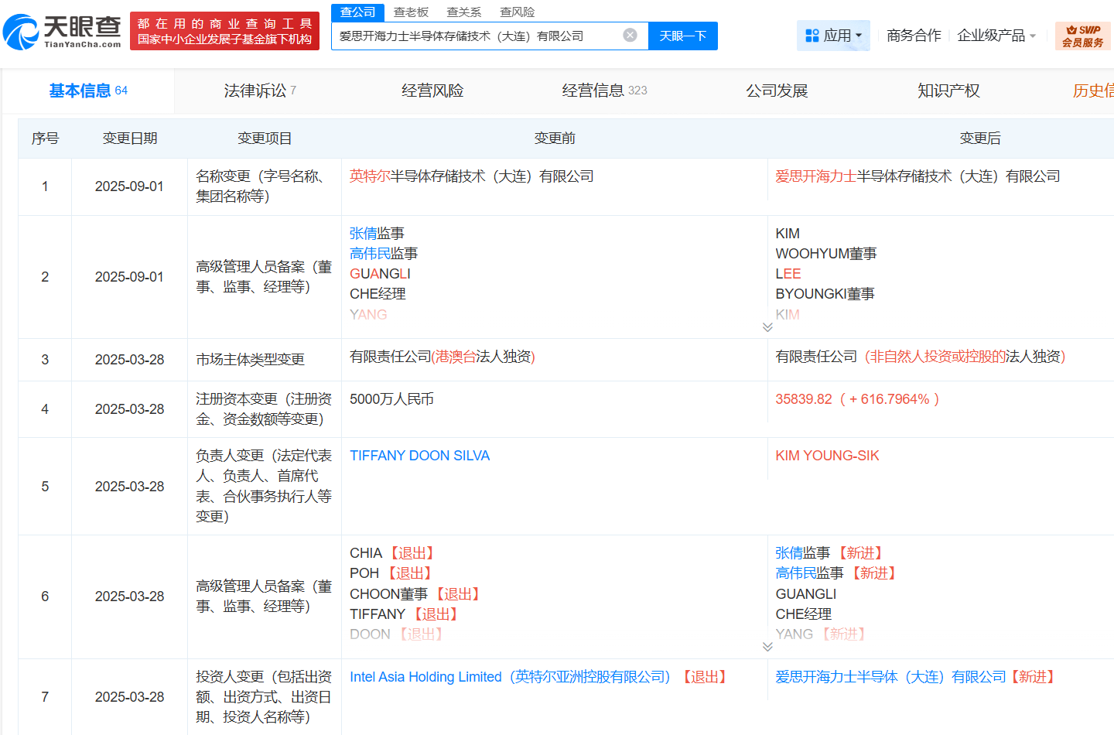Click the VIP crown icon
The height and width of the screenshot is (735, 1114).
point(1071,29)
